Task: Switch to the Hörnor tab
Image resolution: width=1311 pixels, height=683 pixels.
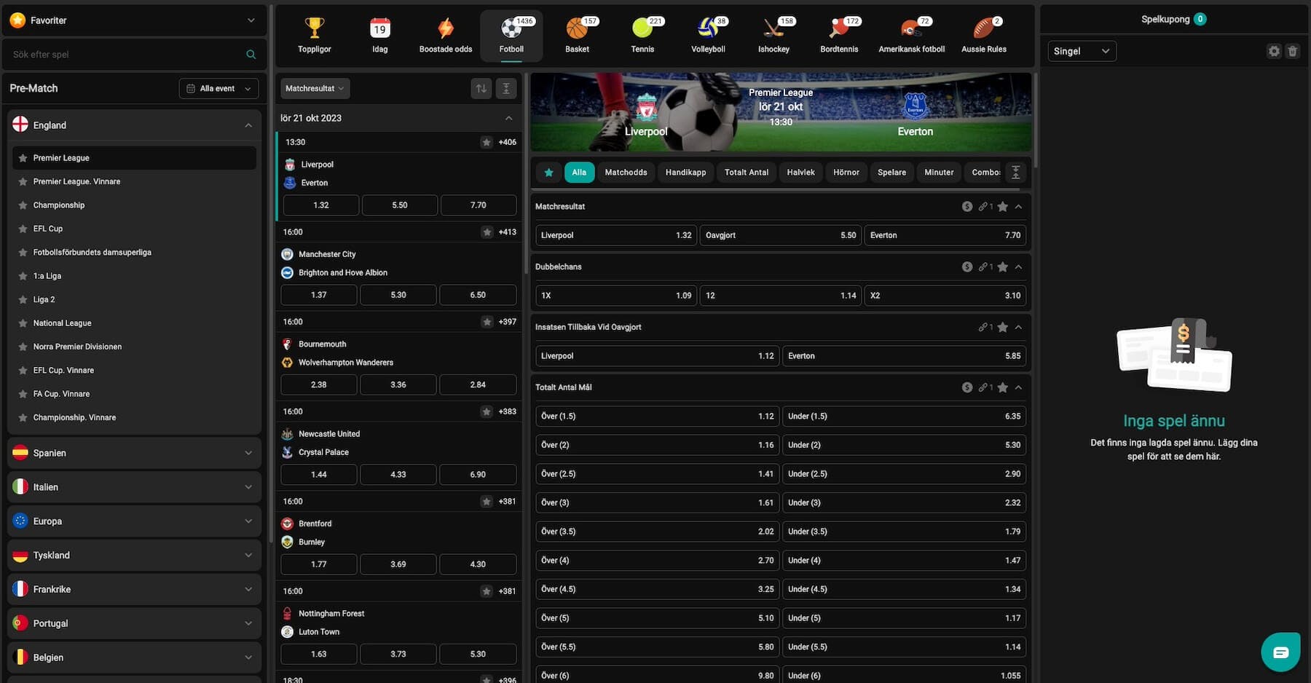Action: [846, 173]
